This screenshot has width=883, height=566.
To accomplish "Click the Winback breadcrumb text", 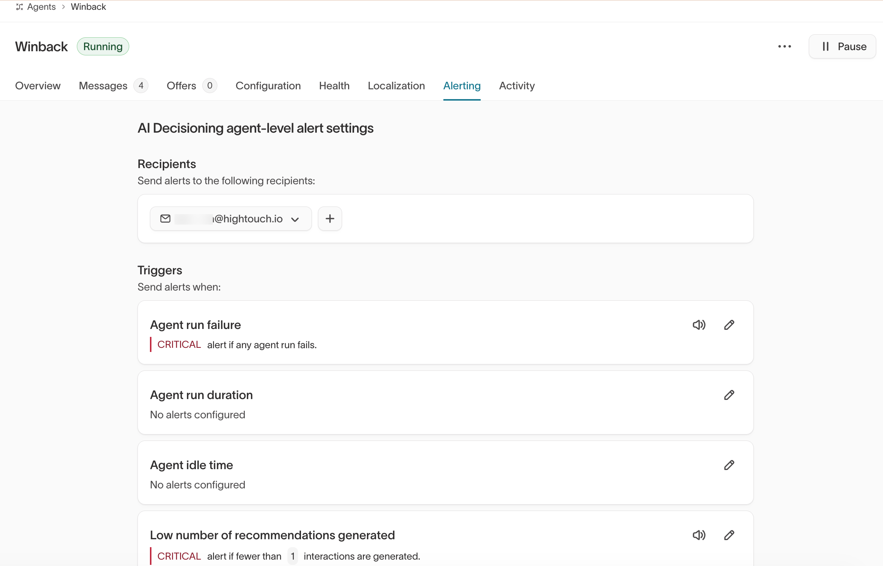I will [x=88, y=7].
